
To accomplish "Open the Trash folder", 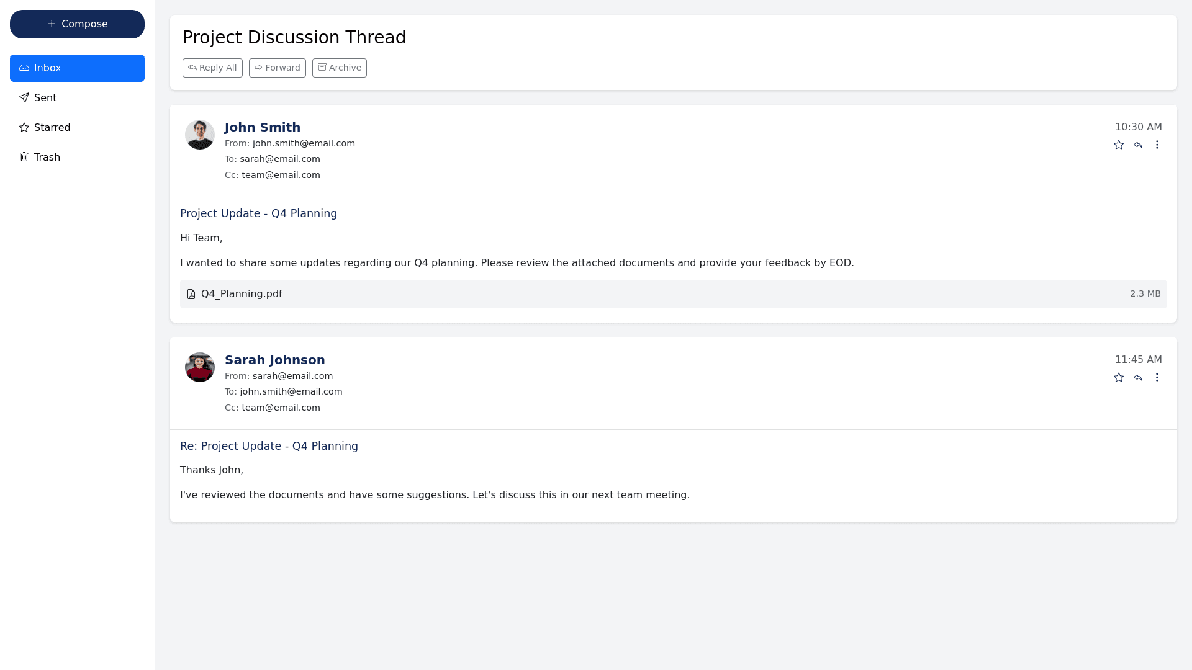I will pos(77,158).
